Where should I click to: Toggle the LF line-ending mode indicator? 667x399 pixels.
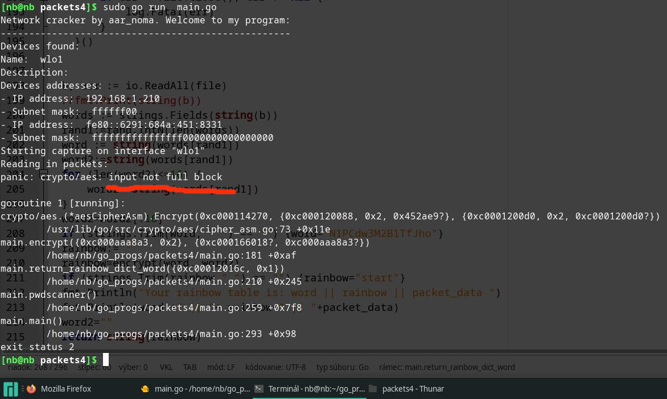[x=222, y=367]
